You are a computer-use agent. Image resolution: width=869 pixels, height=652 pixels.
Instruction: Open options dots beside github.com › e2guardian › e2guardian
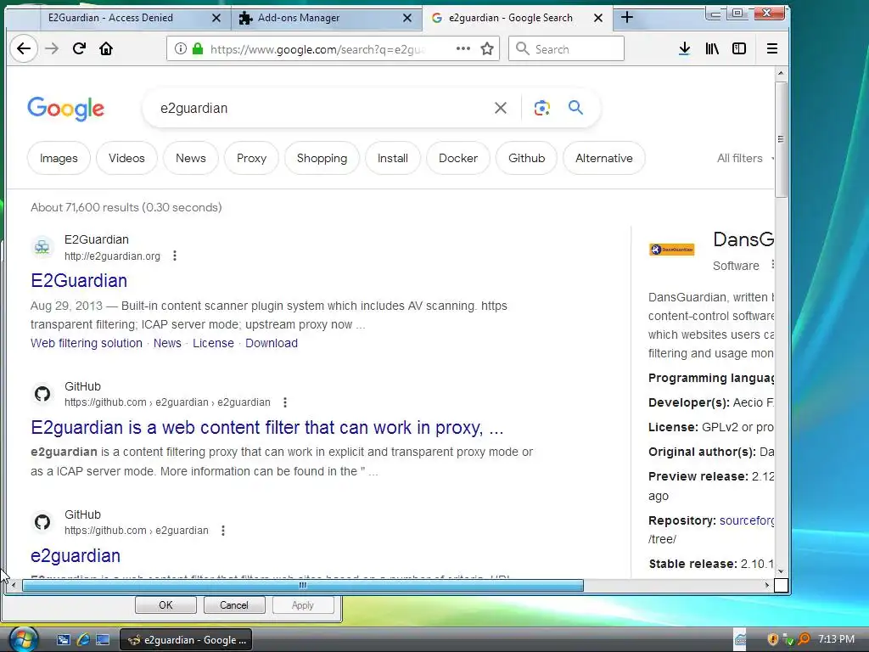285,402
